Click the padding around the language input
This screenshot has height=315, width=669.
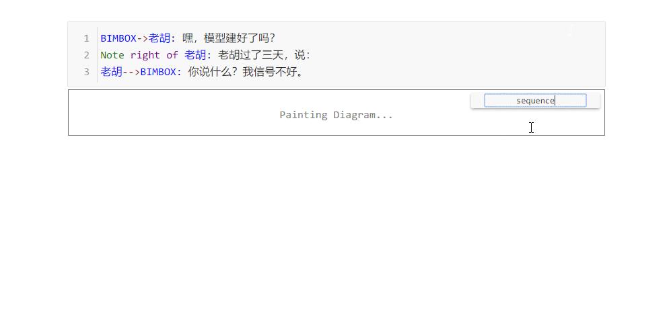477,101
